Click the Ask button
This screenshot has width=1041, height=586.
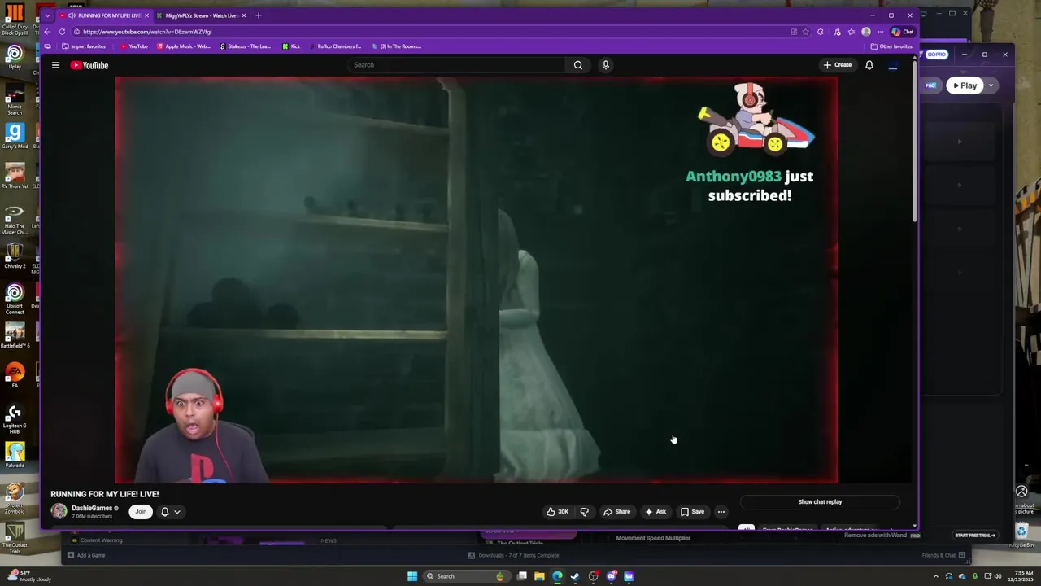(656, 512)
